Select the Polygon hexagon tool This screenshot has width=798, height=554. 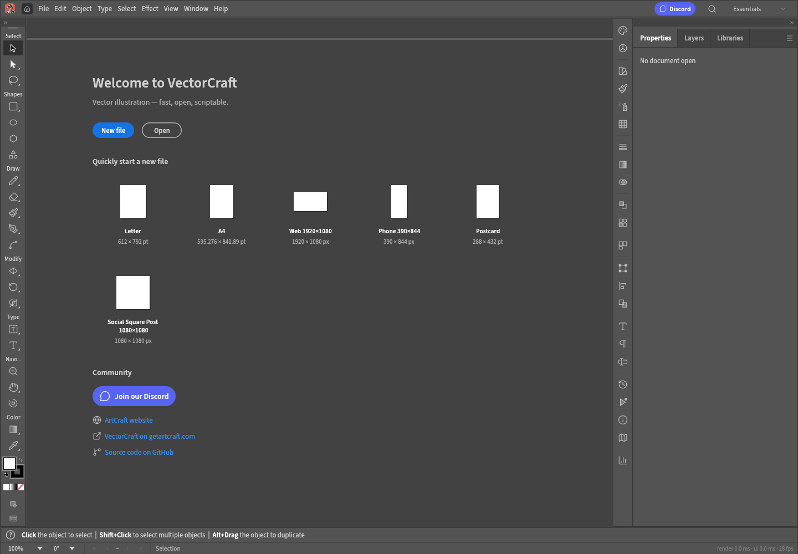tap(13, 138)
